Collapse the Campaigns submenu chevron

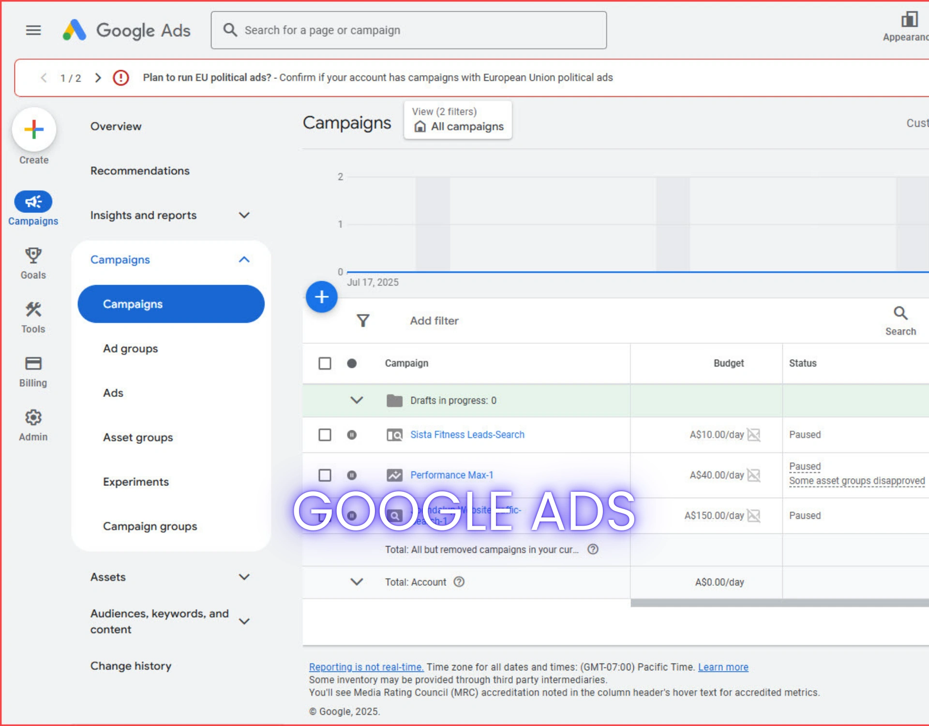pos(244,259)
